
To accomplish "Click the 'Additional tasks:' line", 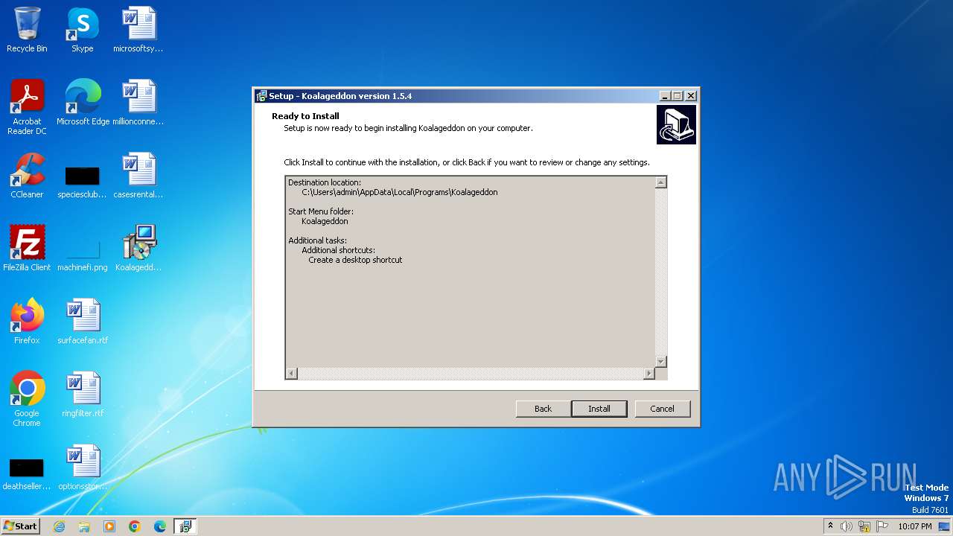I will (317, 240).
